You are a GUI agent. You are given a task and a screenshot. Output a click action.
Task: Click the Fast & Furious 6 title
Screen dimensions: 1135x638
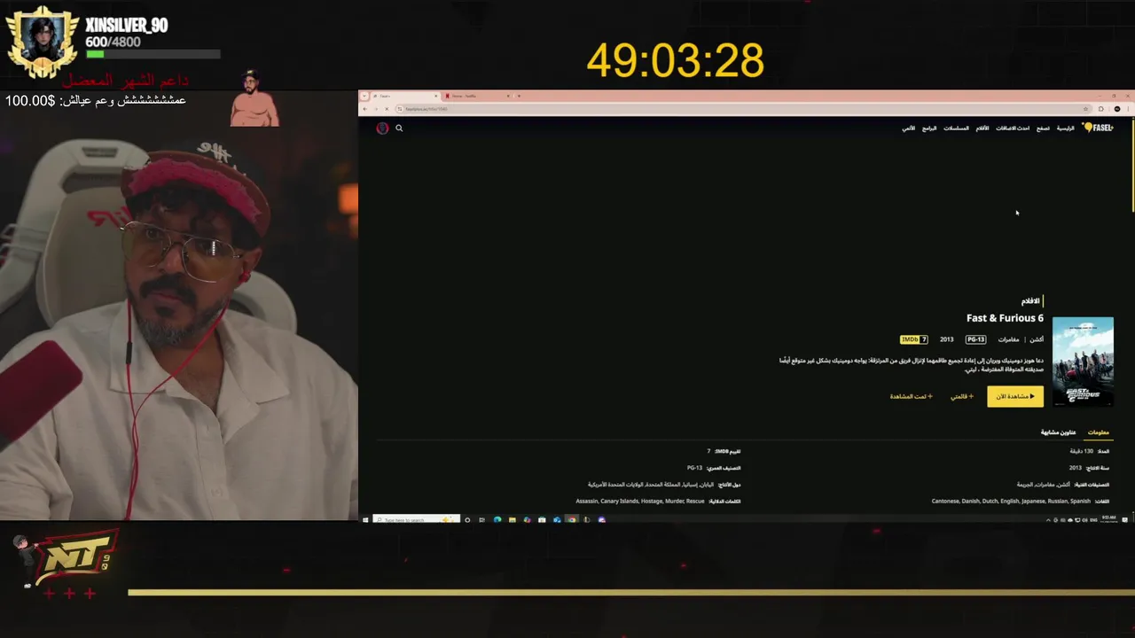coord(1005,318)
